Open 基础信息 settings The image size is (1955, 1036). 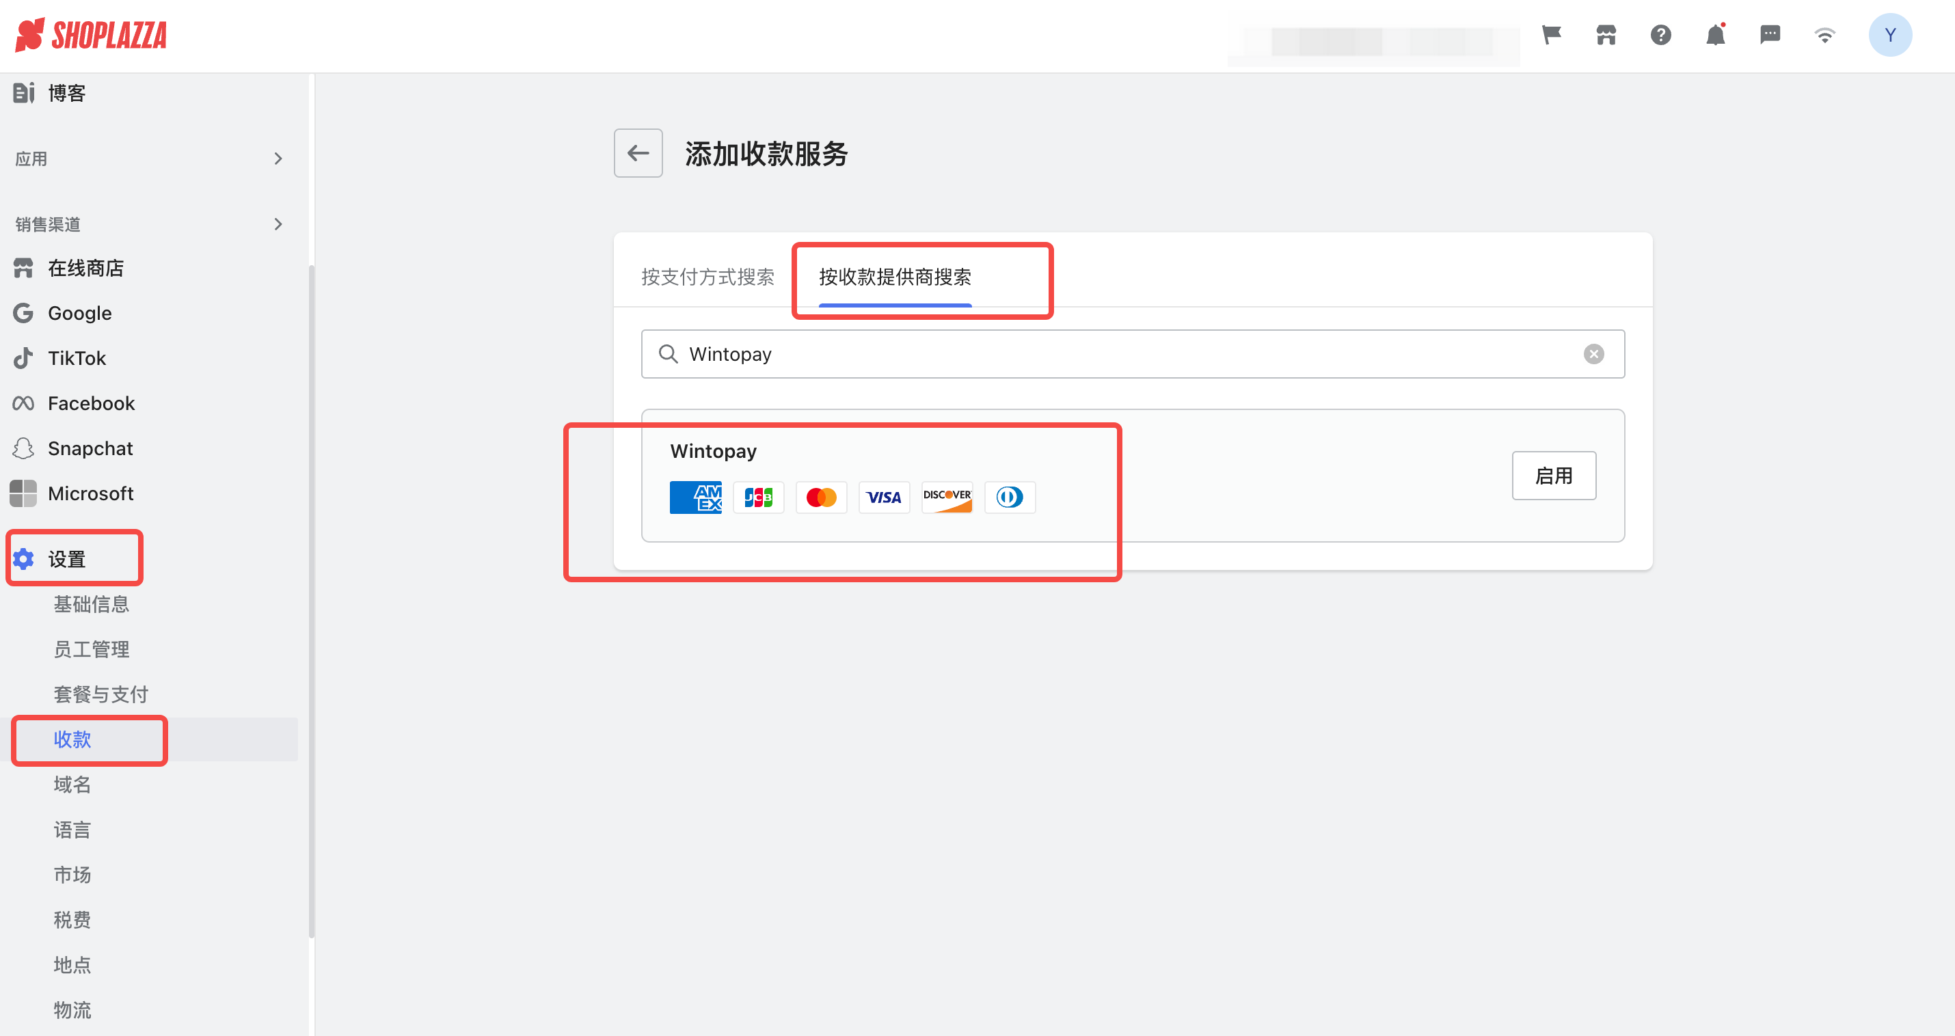coord(91,603)
